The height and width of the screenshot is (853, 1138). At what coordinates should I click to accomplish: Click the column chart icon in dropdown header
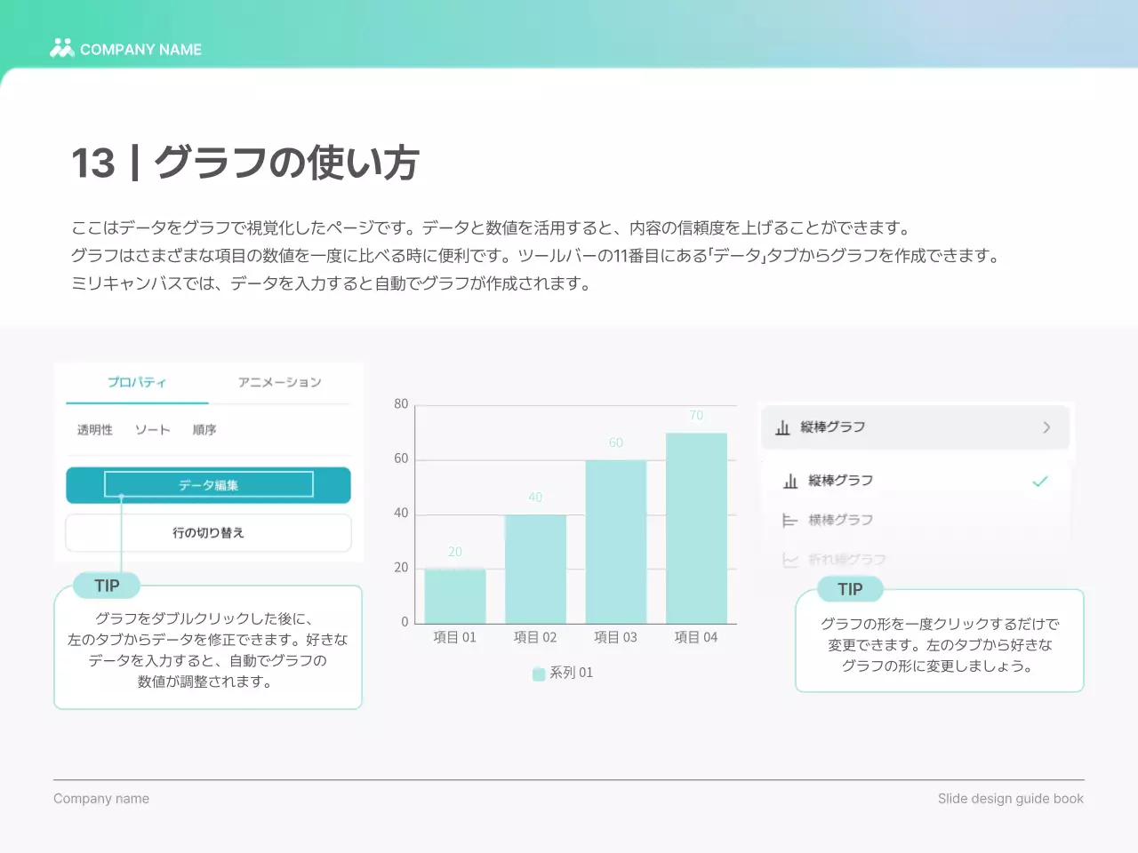pos(782,427)
